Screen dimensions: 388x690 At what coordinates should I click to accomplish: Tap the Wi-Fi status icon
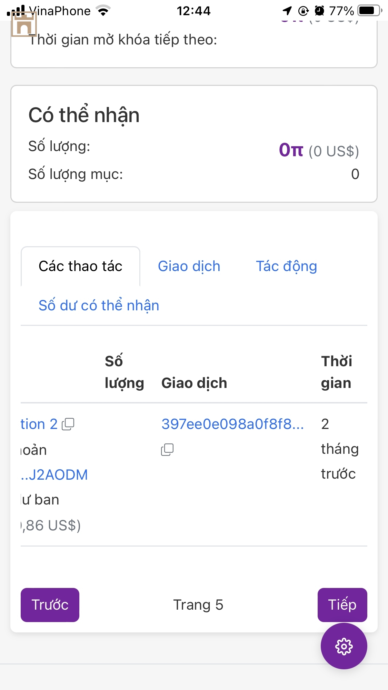coord(103,11)
